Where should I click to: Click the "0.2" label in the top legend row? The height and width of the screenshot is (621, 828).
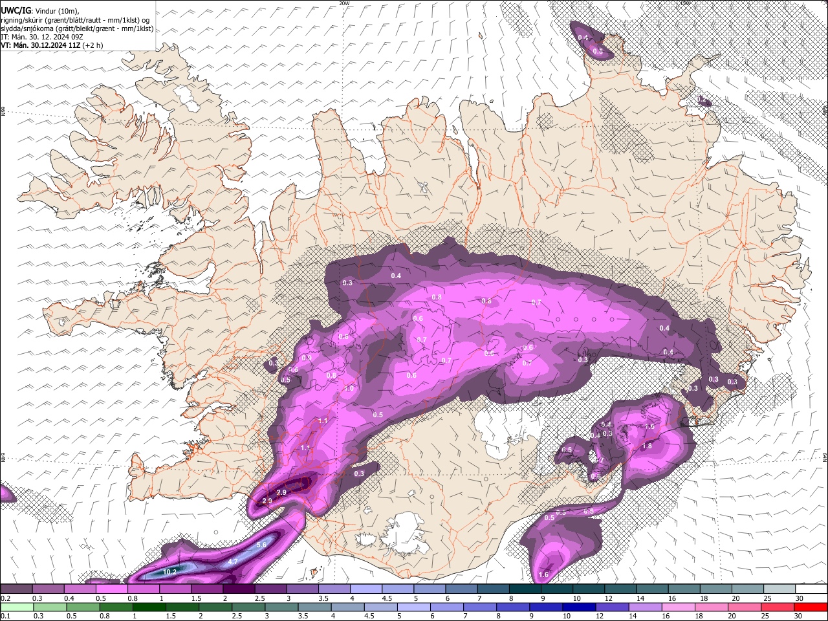click(x=6, y=598)
